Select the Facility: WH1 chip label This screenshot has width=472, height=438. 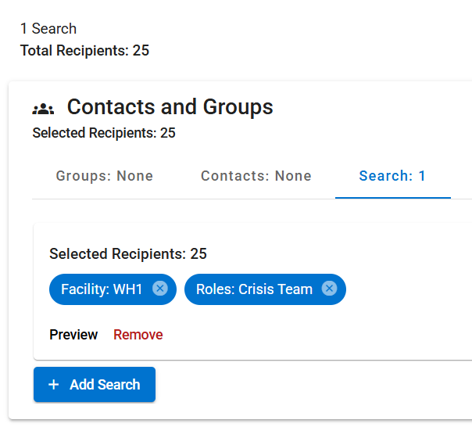(102, 289)
